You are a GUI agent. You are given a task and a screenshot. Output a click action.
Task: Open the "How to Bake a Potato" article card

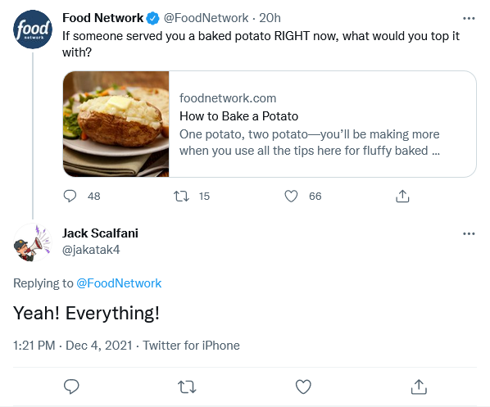(x=270, y=124)
